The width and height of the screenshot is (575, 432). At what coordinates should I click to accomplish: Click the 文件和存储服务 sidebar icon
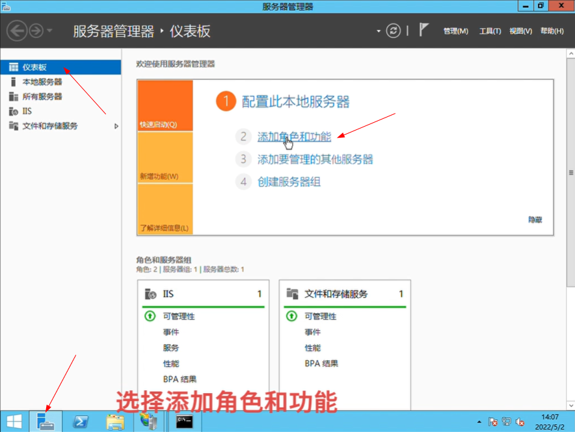point(14,126)
